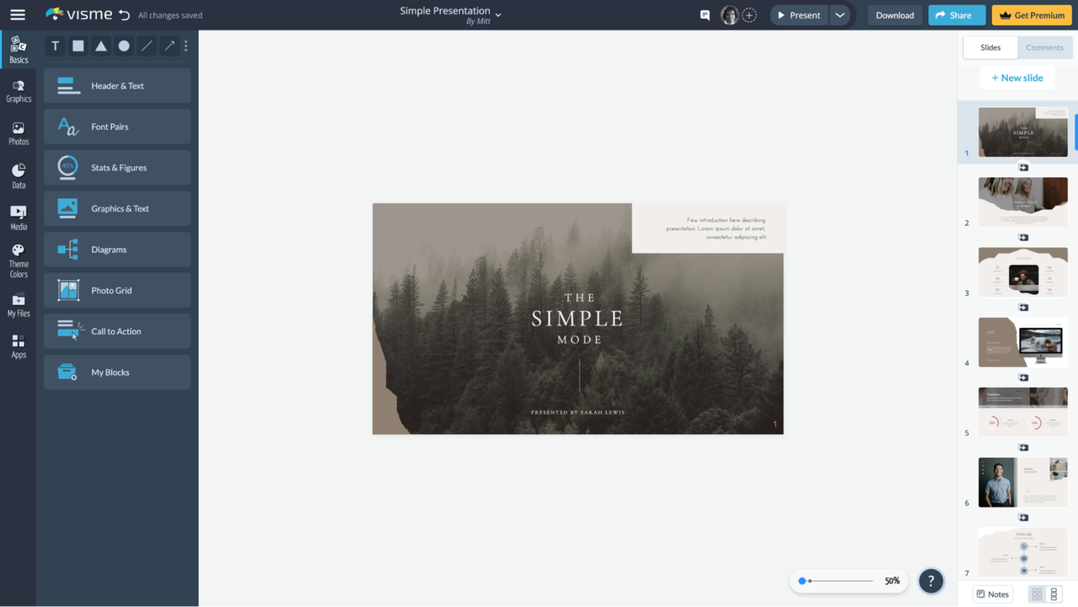Open transition icon below slide 6
Screen dimensions: 1078x607
1023,518
